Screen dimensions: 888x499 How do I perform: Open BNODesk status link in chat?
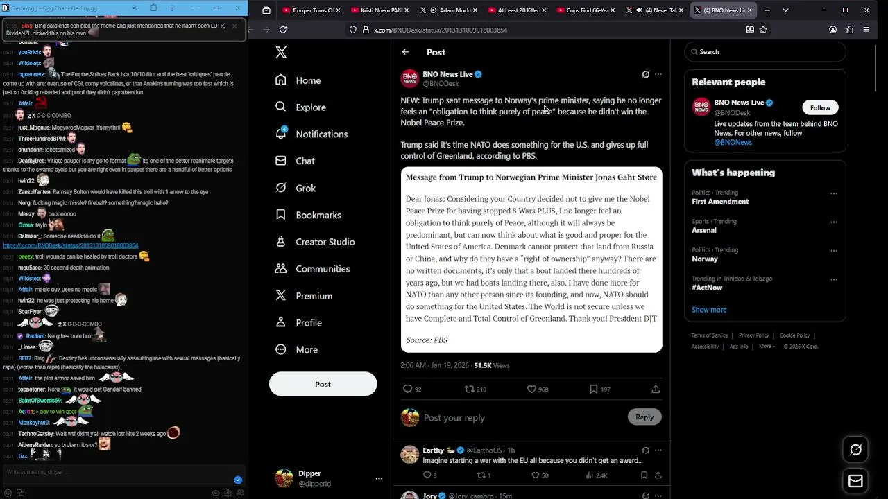[70, 245]
